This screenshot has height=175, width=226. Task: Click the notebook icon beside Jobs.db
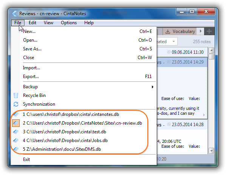(x=16, y=141)
